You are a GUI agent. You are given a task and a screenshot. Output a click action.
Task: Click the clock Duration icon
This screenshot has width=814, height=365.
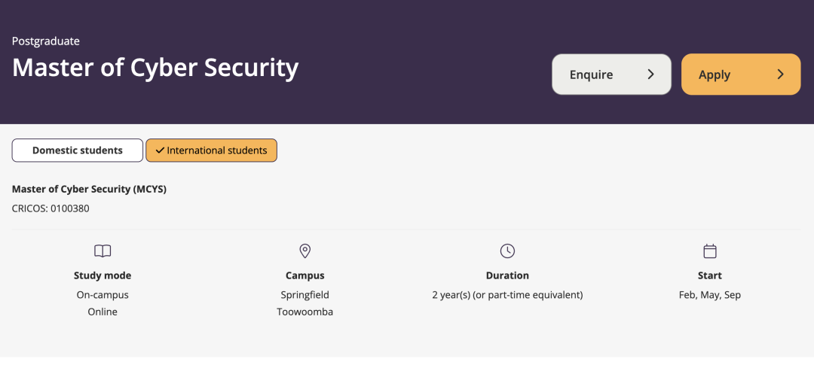(507, 251)
